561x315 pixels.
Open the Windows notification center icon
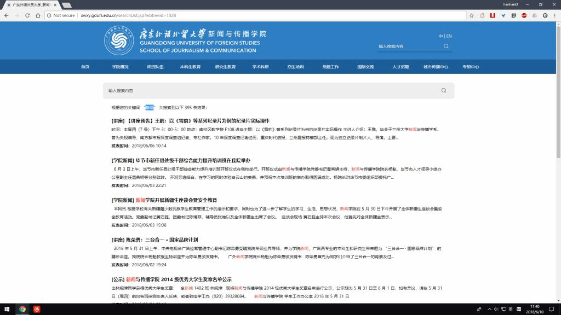[552, 309]
